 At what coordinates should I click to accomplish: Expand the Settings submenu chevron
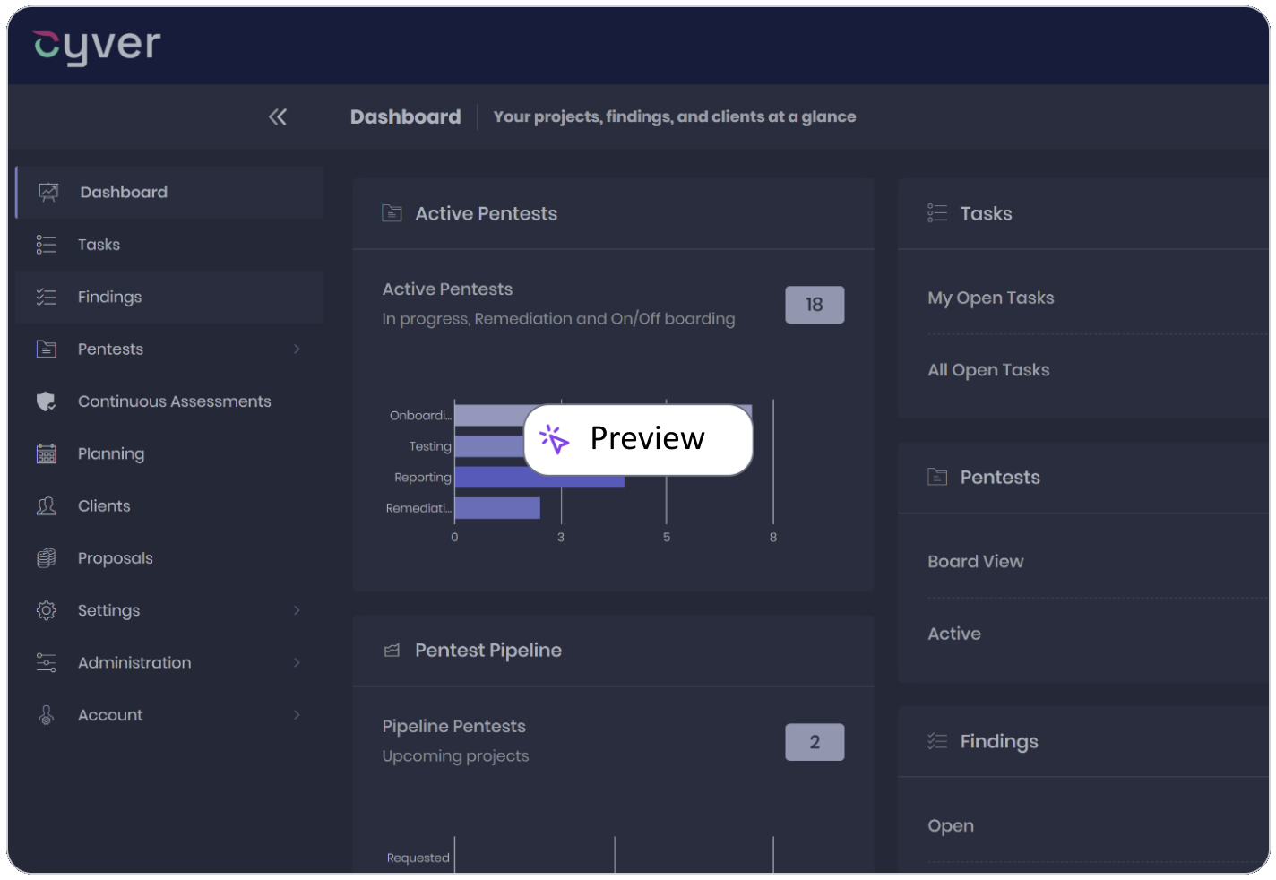[x=297, y=610]
